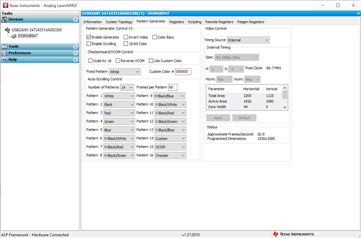Click the Horizontal column header
This screenshot has width=361, height=238.
pyautogui.click(x=251, y=89)
